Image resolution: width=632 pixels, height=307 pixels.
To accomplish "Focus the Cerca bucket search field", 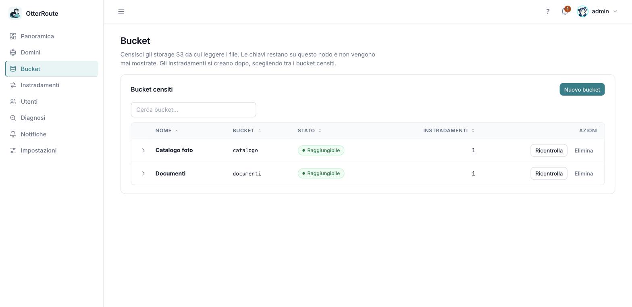I will 193,110.
